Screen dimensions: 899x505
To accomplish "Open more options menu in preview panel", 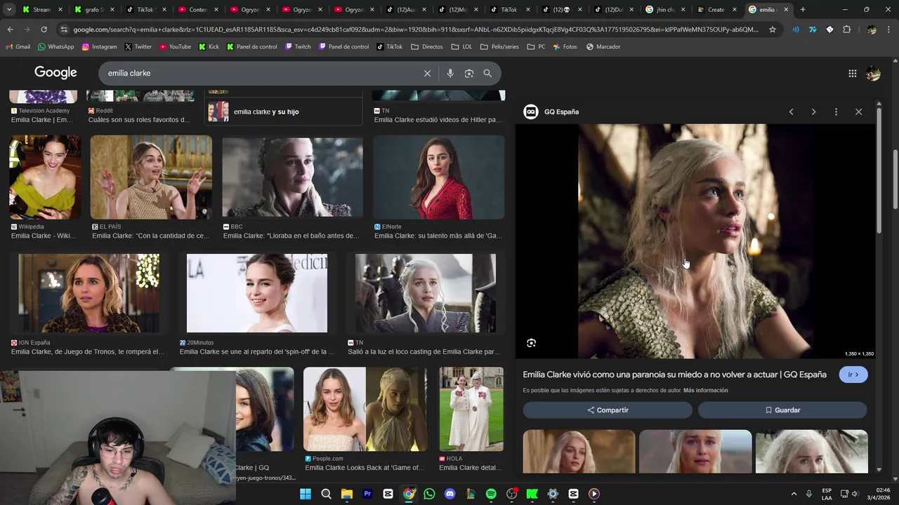I will click(836, 112).
